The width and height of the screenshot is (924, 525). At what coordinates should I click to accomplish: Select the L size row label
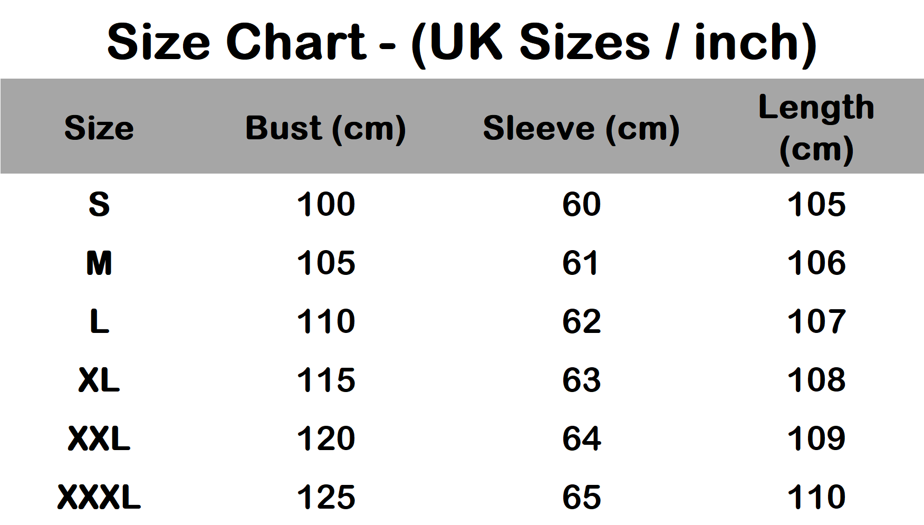[99, 321]
